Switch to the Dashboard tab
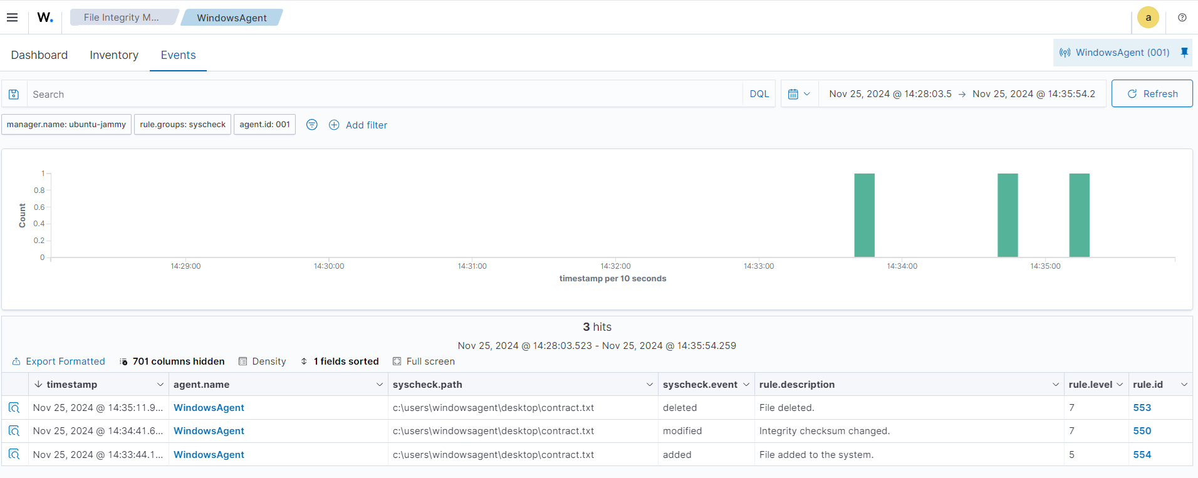Image resolution: width=1198 pixels, height=478 pixels. tap(39, 55)
